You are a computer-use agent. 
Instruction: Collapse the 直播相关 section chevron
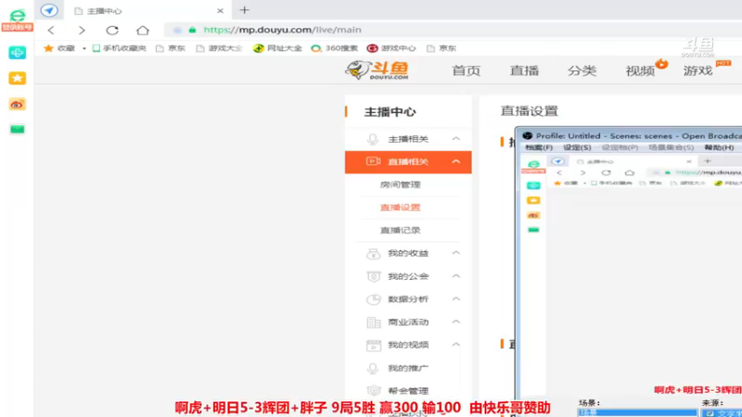(455, 161)
